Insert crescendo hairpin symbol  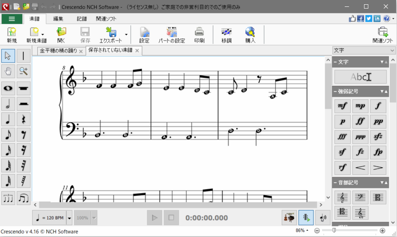click(360, 168)
